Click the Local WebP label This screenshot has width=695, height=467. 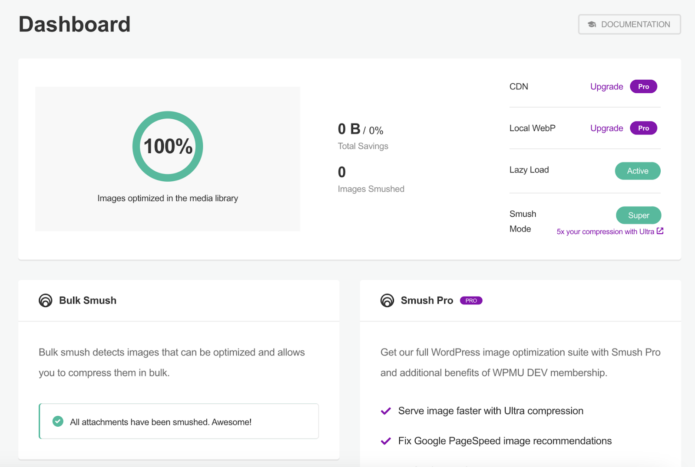coord(533,128)
